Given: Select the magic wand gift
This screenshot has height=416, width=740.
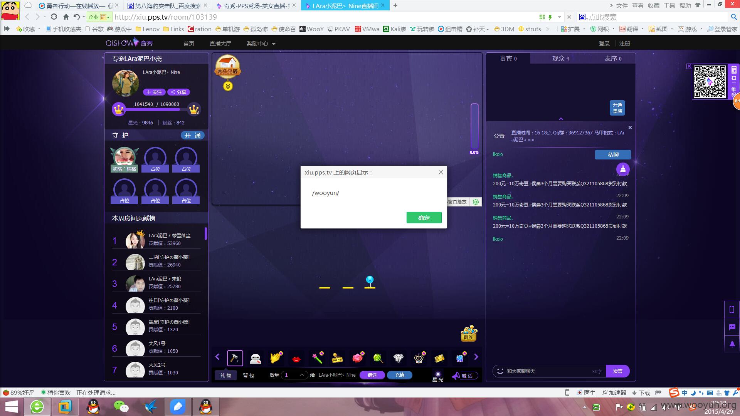Looking at the screenshot, I should tap(318, 358).
